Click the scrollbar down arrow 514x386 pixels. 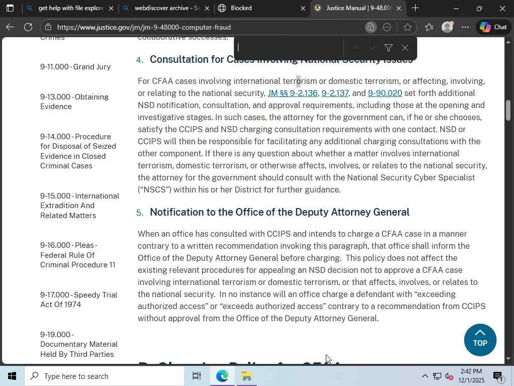(508, 359)
